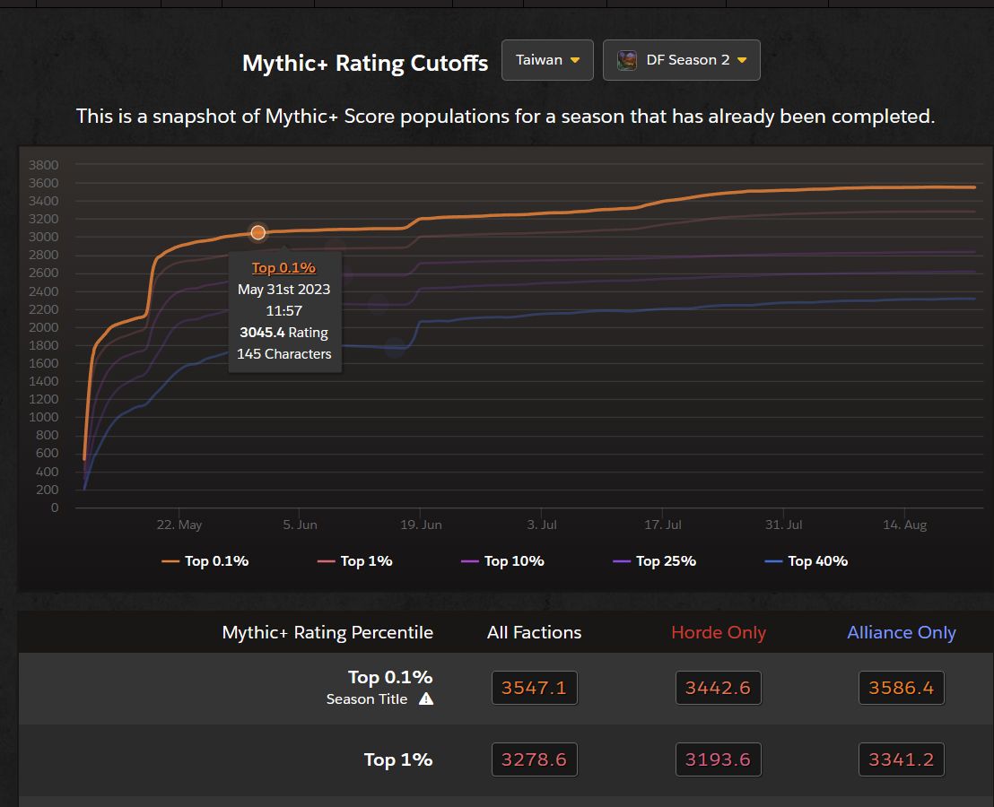Click the warning triangle next to Season Title
994x807 pixels.
pyautogui.click(x=426, y=699)
